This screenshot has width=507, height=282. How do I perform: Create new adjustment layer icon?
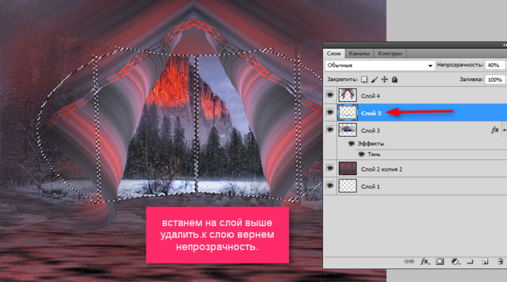tap(455, 261)
